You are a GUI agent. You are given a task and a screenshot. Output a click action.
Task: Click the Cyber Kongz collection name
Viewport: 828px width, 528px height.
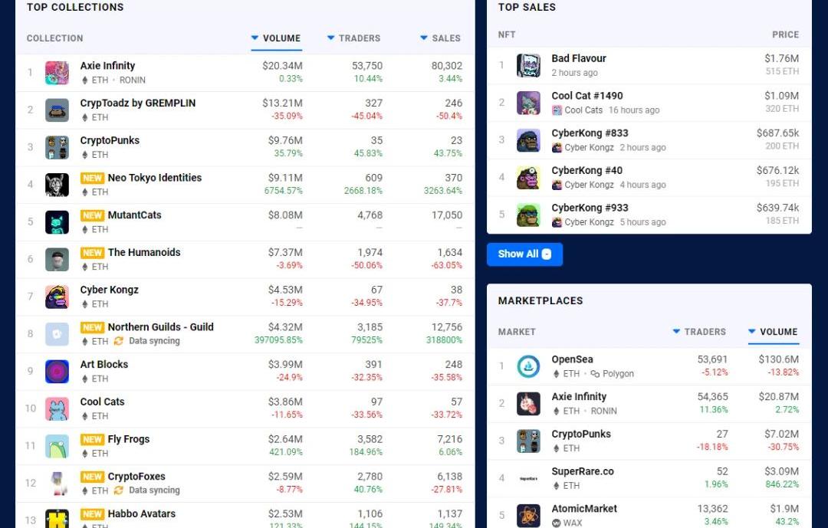[109, 290]
